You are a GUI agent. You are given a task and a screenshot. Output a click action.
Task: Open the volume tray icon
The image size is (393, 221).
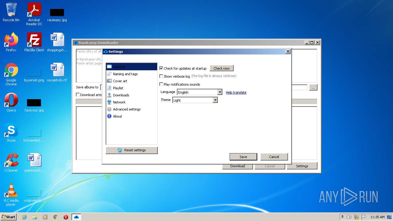tap(349, 217)
